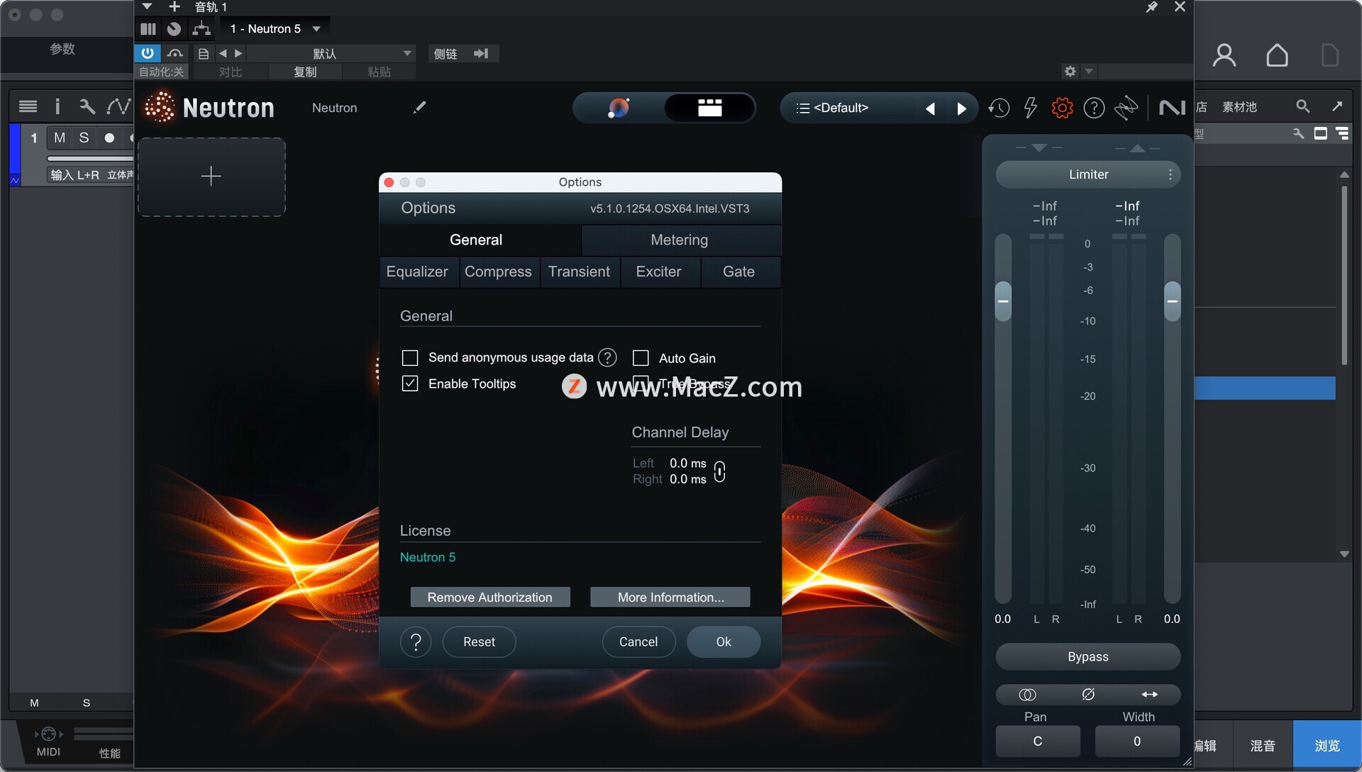Open the Transient options tab
Viewport: 1362px width, 772px height.
pos(579,272)
